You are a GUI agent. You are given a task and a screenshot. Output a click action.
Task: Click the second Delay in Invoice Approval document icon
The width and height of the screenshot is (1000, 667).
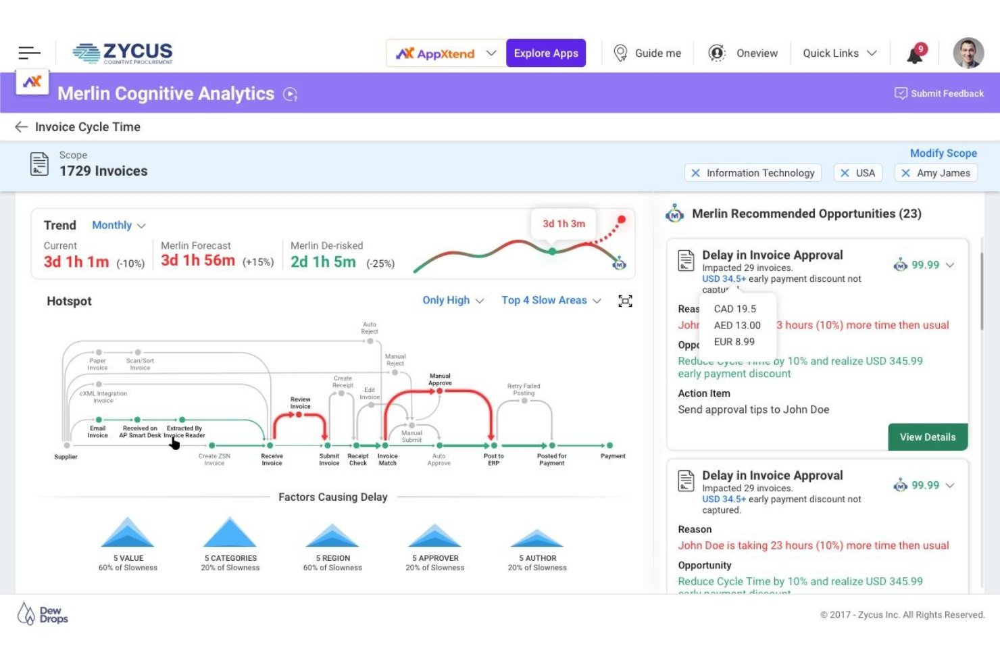click(x=686, y=480)
